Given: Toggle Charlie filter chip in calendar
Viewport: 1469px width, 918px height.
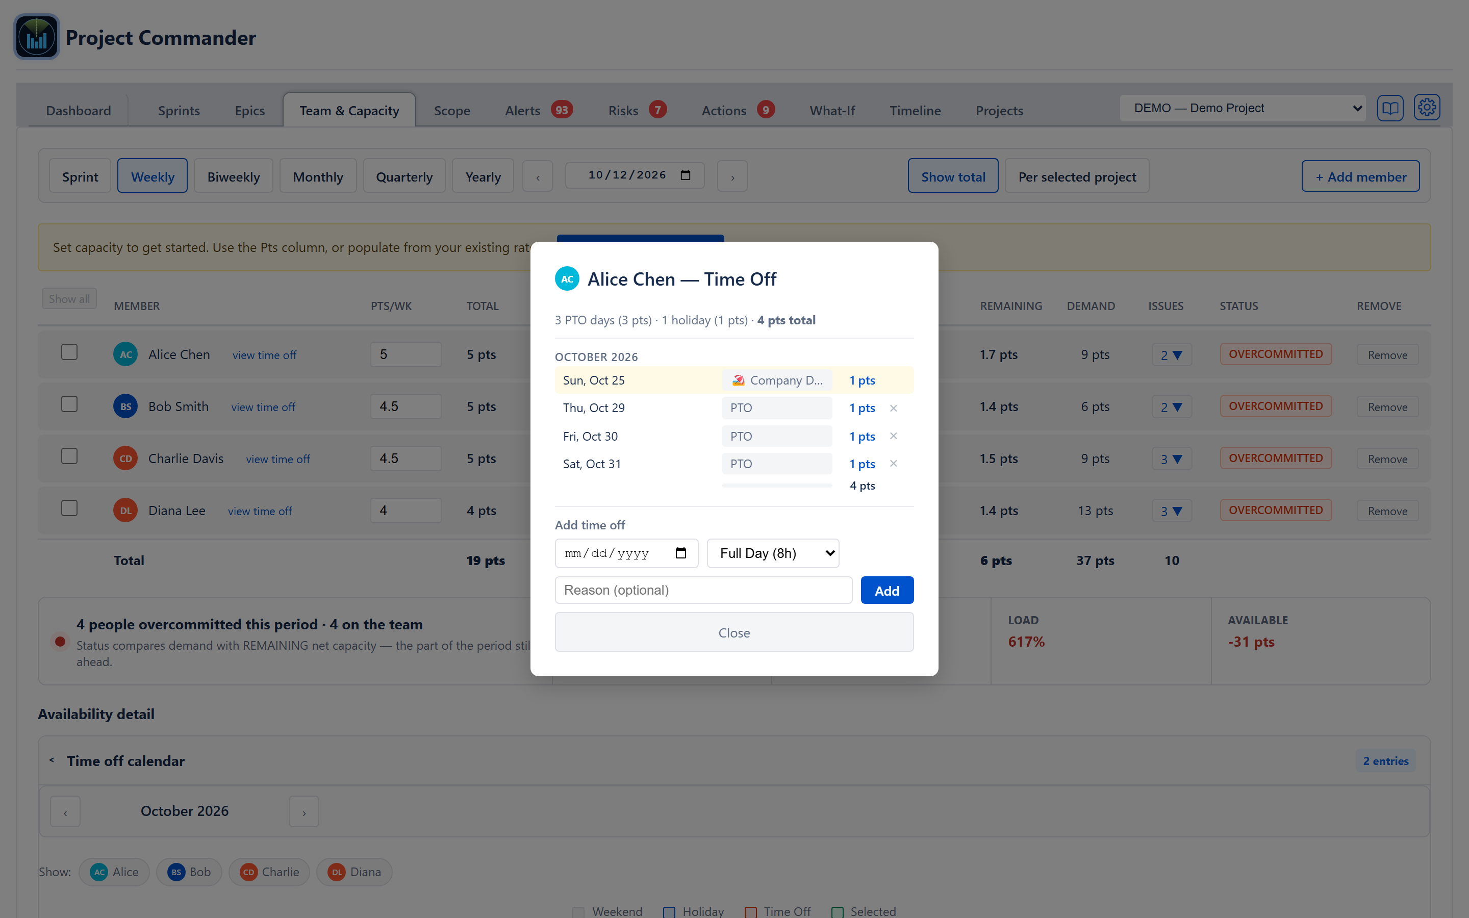Looking at the screenshot, I should coord(269,872).
